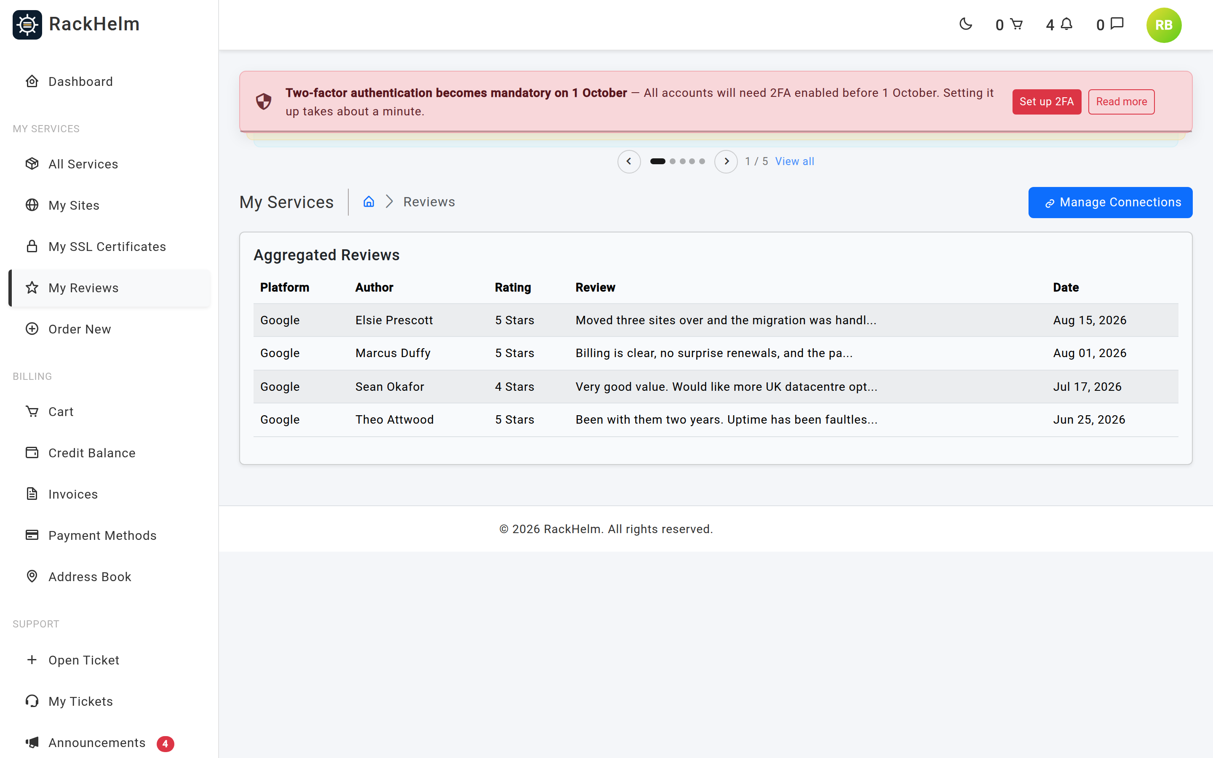The image size is (1213, 758).
Task: Click the My Tickets headset icon
Action: click(x=32, y=701)
